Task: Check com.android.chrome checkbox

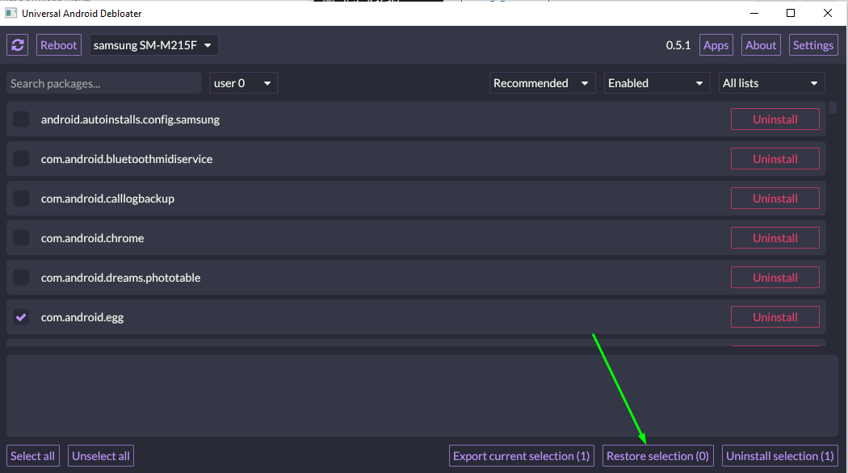Action: click(21, 238)
